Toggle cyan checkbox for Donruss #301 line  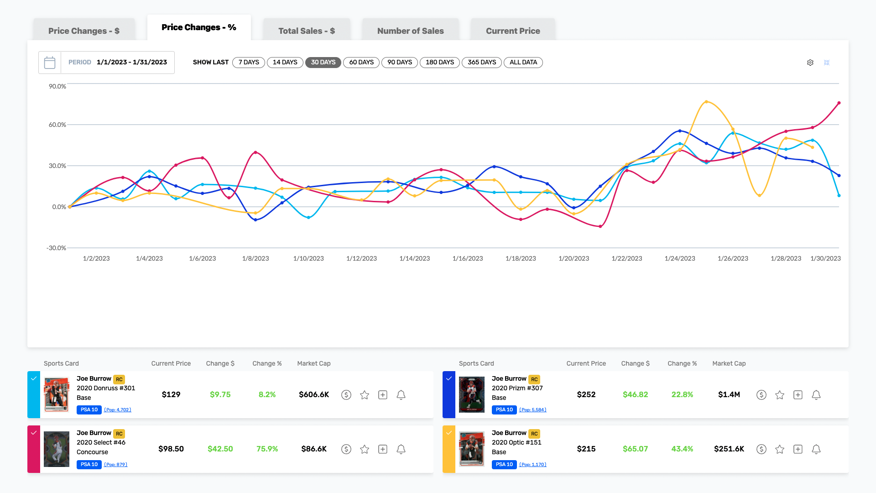coord(34,378)
